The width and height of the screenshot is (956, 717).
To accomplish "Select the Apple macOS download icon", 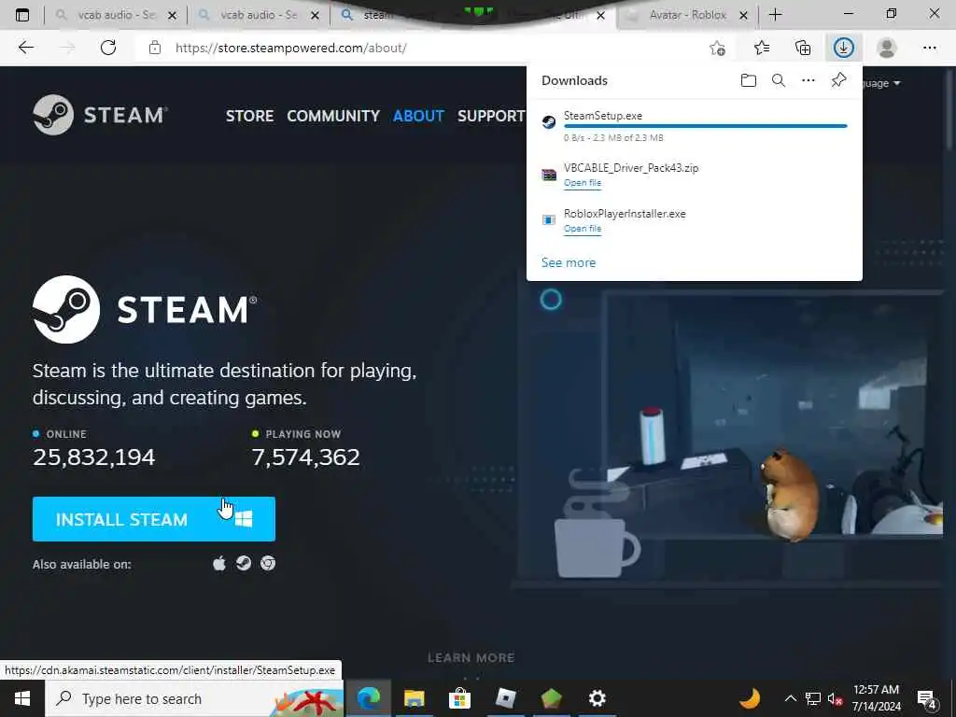I will tap(219, 563).
